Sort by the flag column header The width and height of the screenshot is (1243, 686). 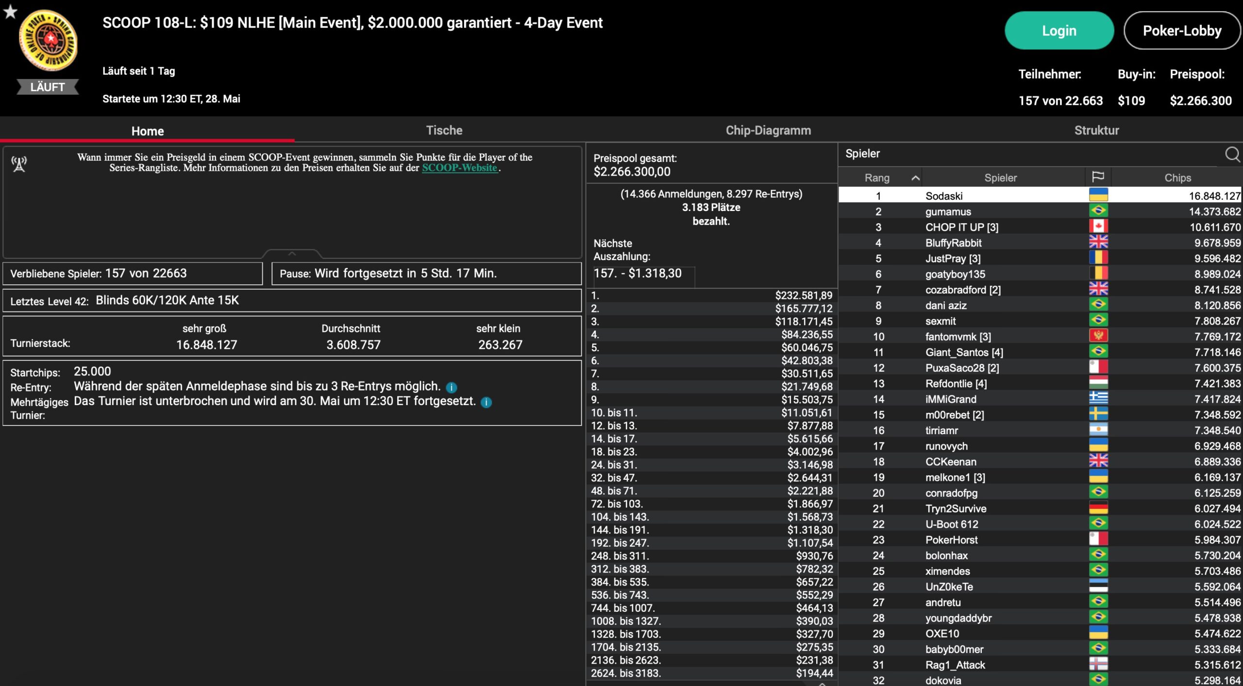pyautogui.click(x=1098, y=177)
